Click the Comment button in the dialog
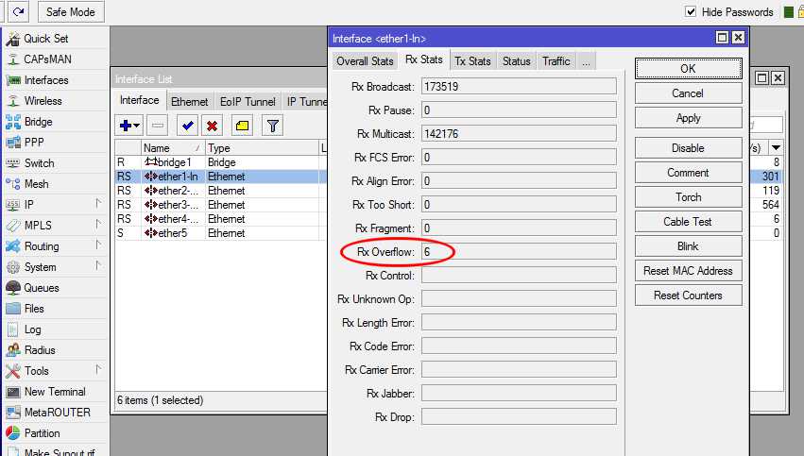The image size is (804, 456). pos(688,173)
